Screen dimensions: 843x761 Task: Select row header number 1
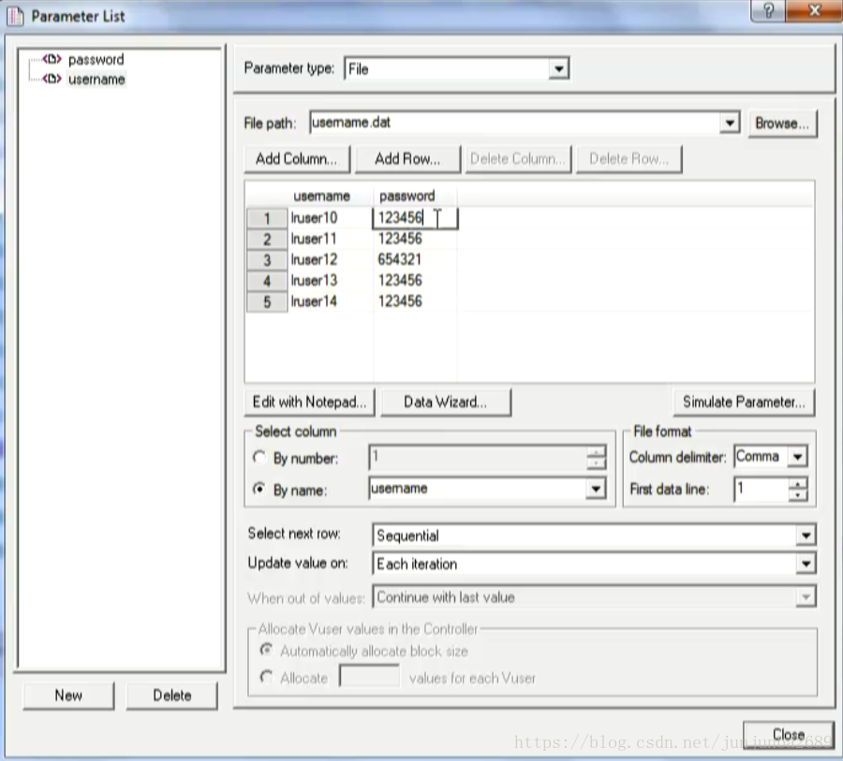coord(267,219)
